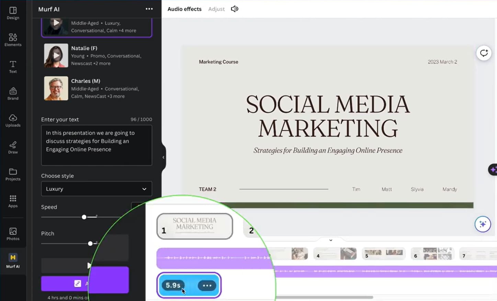Click the Murf AI panel title

(x=49, y=9)
